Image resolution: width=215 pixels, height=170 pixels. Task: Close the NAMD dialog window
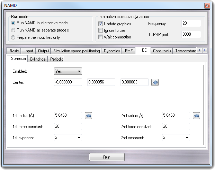point(207,6)
